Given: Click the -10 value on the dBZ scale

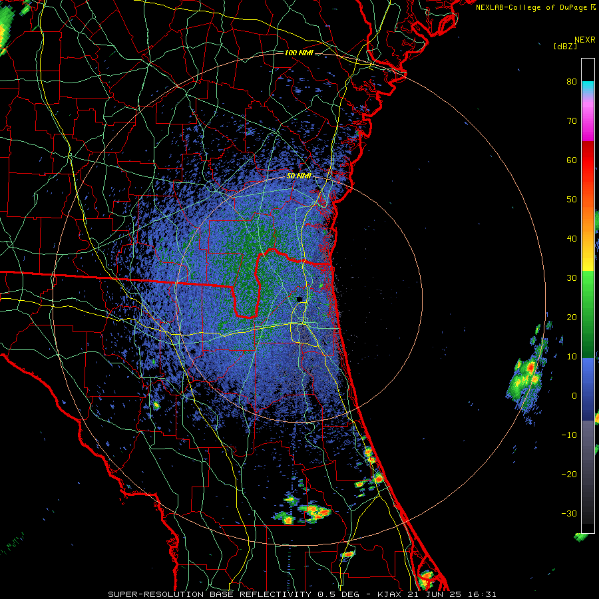Looking at the screenshot, I should click(569, 435).
